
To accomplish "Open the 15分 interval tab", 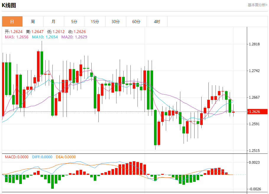I will (95, 22).
